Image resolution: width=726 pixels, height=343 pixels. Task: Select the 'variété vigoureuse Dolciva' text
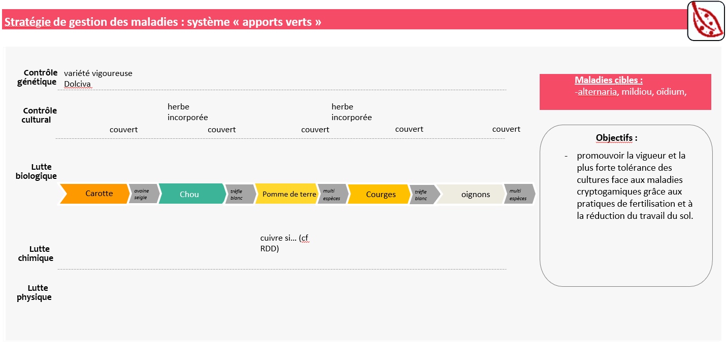point(98,79)
